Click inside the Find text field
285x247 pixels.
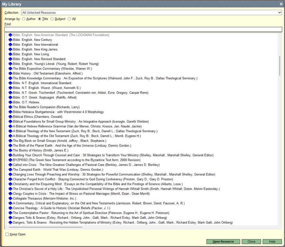tap(143, 29)
